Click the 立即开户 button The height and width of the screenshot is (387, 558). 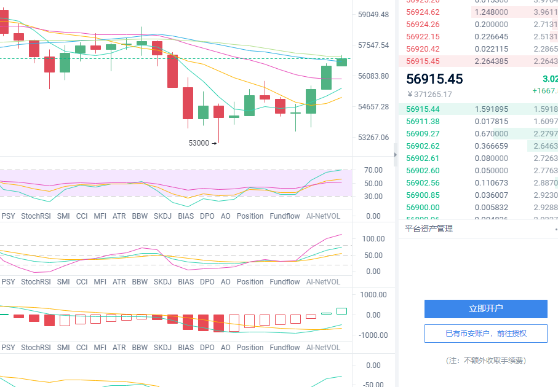point(486,308)
